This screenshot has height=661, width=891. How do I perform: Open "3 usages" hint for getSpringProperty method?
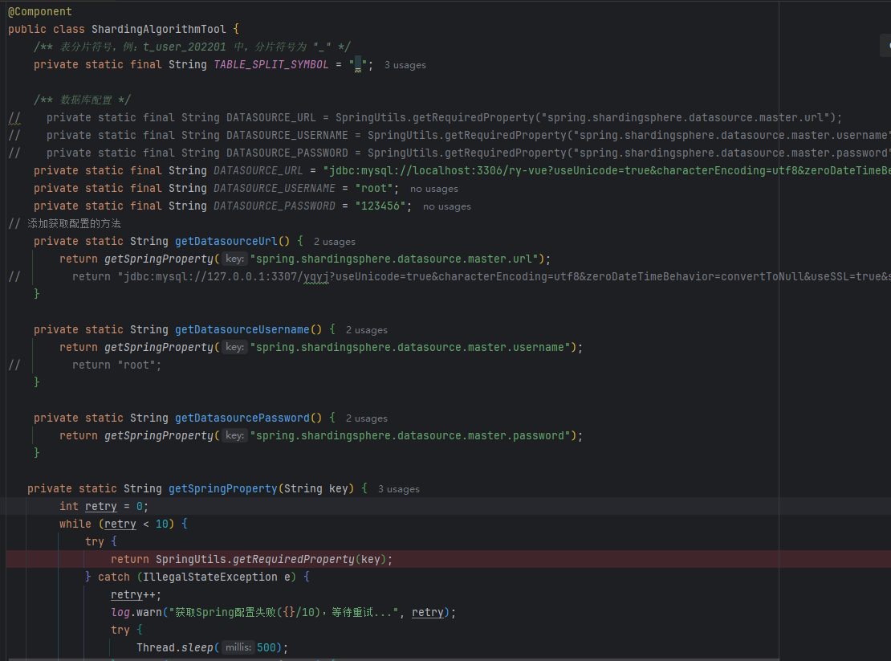pyautogui.click(x=398, y=489)
